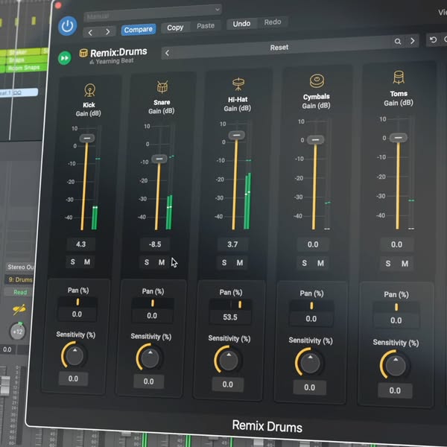Mute the Kick channel
Screen dimensions: 447x447
coord(87,261)
